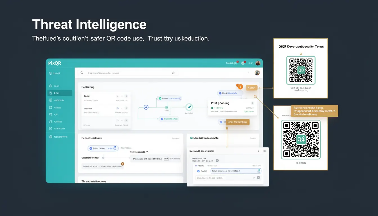Select the blue radio circle beside PixQp in the popup
The width and height of the screenshot is (378, 216).
tap(198, 171)
